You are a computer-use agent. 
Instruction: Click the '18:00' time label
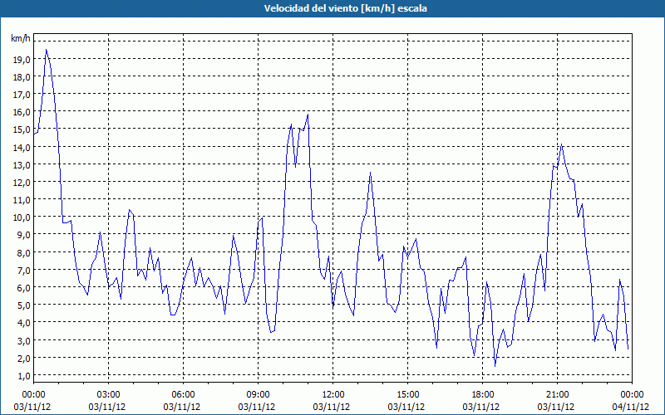coord(483,394)
